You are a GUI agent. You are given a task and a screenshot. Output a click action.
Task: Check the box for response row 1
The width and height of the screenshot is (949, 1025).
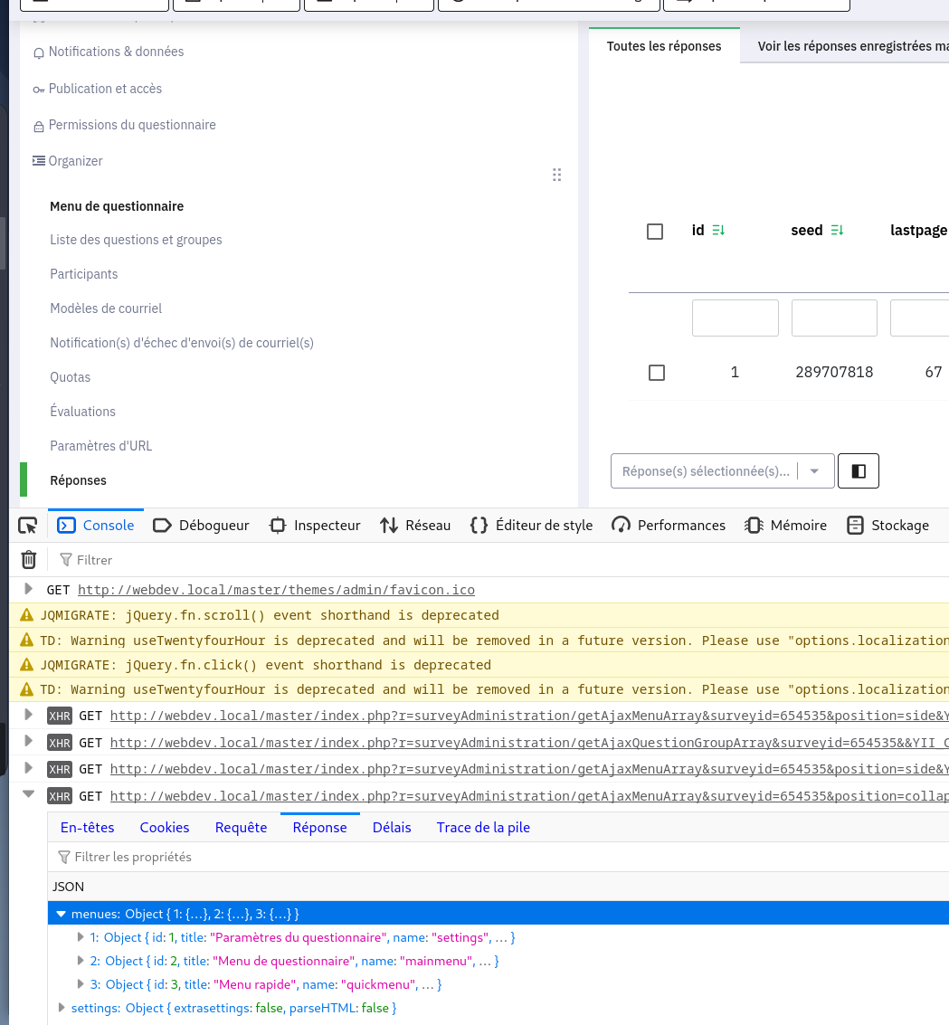(657, 373)
